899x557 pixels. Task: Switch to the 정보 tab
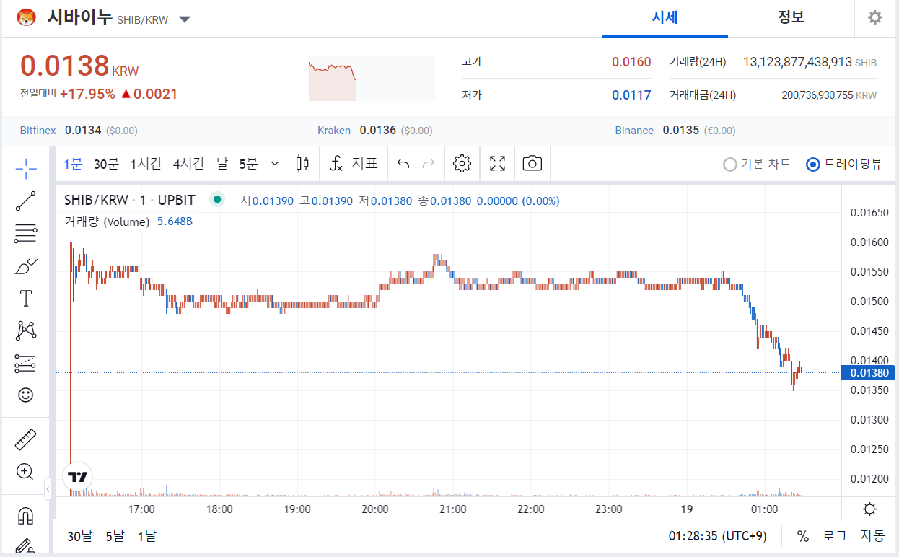click(x=791, y=18)
